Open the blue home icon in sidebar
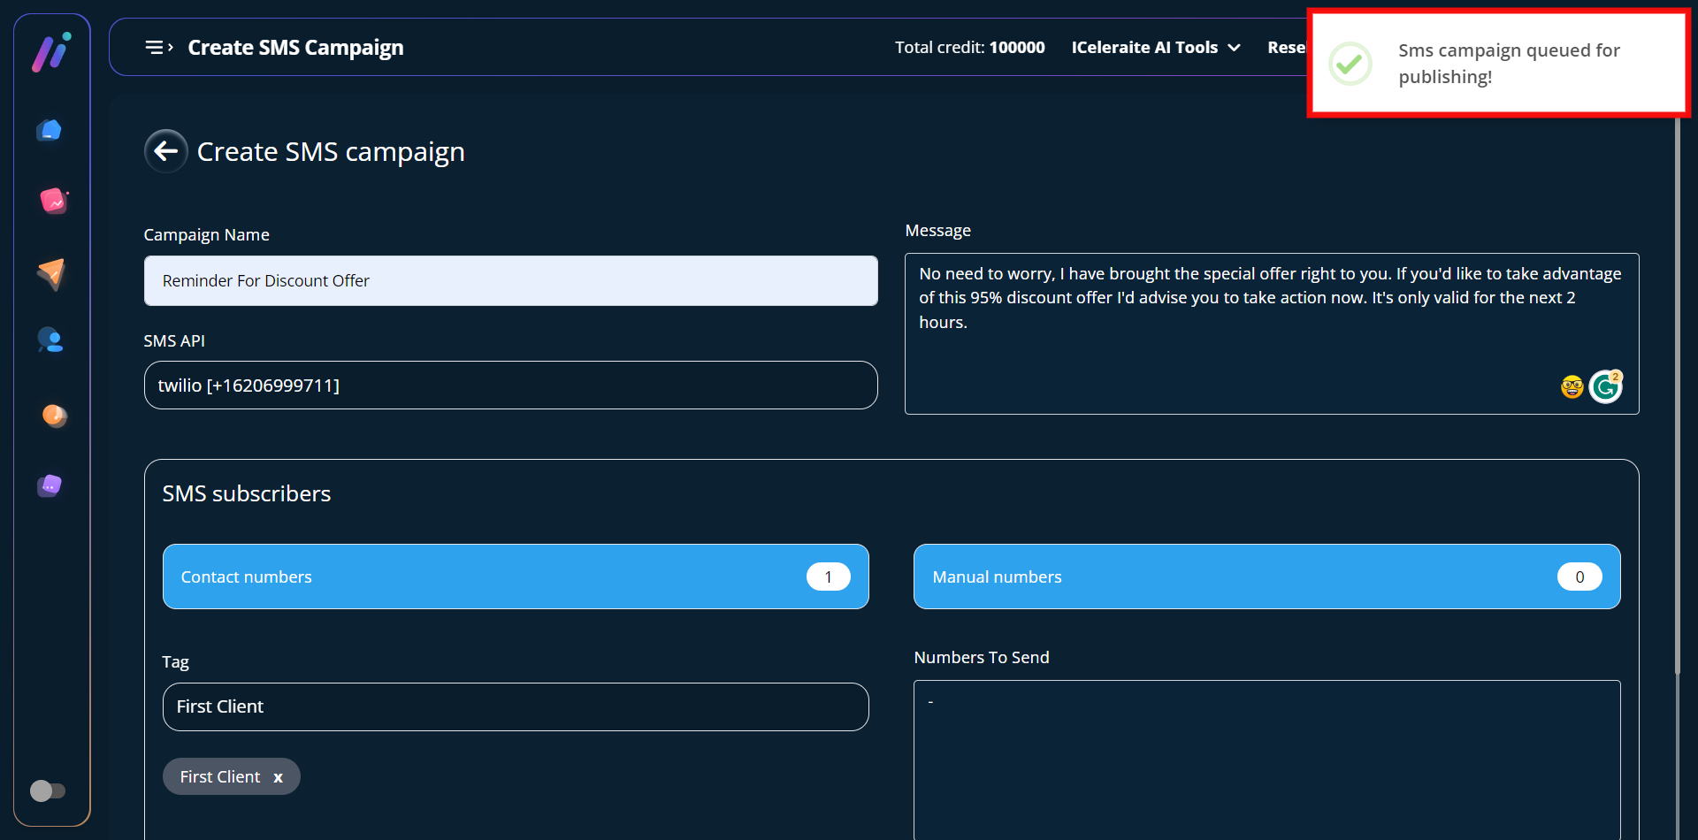Screen dimensions: 1698x840 tap(50, 131)
